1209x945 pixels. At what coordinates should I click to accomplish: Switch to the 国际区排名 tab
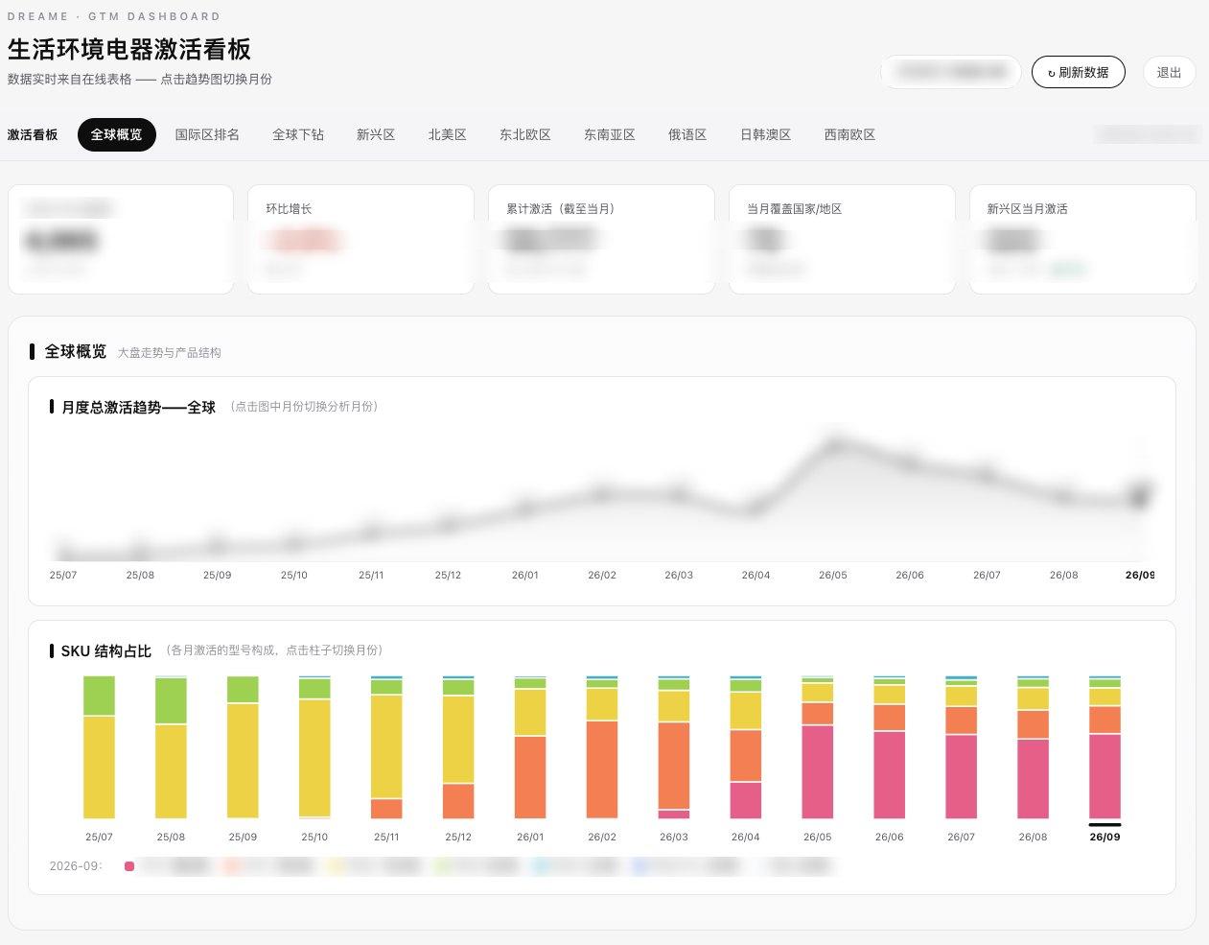pos(207,134)
